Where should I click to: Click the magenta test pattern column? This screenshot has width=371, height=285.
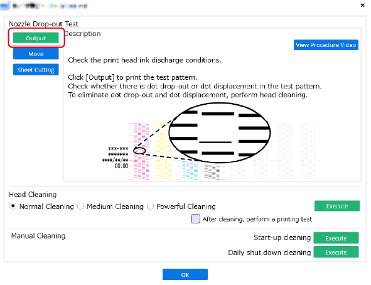[x=139, y=151]
